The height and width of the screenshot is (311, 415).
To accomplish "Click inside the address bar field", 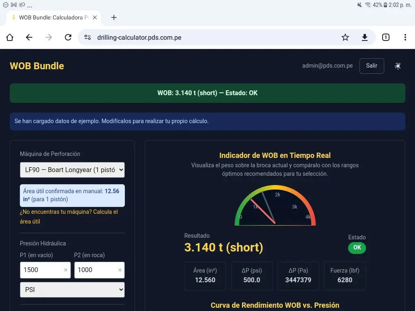I will (182, 37).
